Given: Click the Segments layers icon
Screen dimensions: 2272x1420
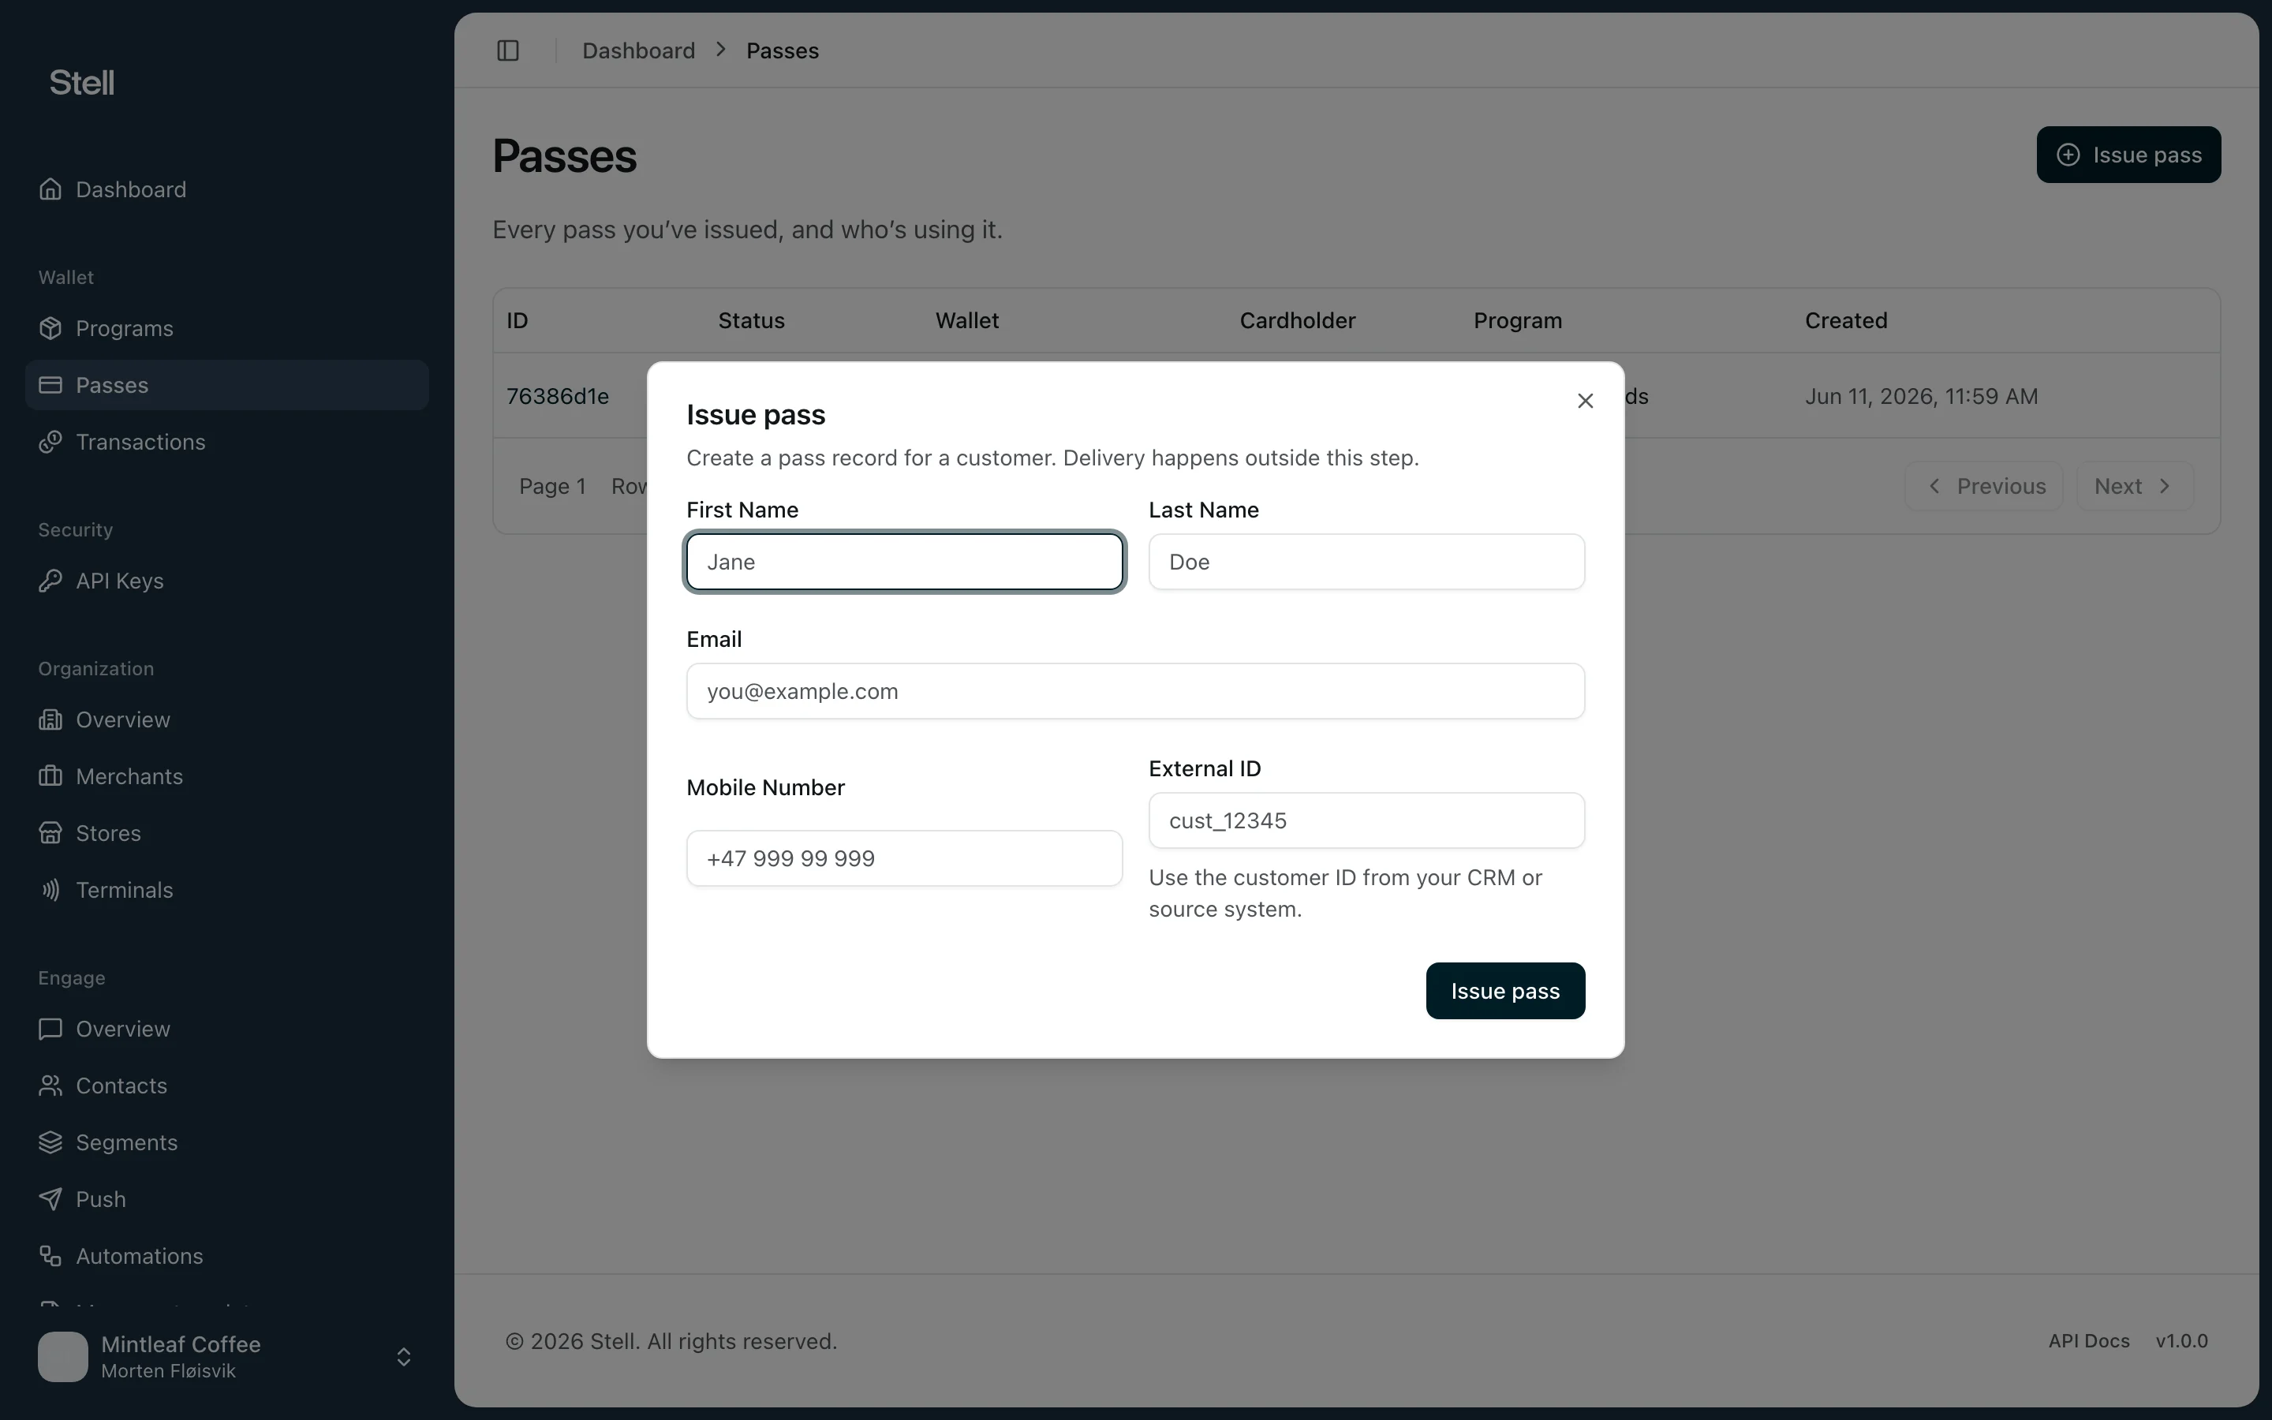Looking at the screenshot, I should (x=50, y=1143).
